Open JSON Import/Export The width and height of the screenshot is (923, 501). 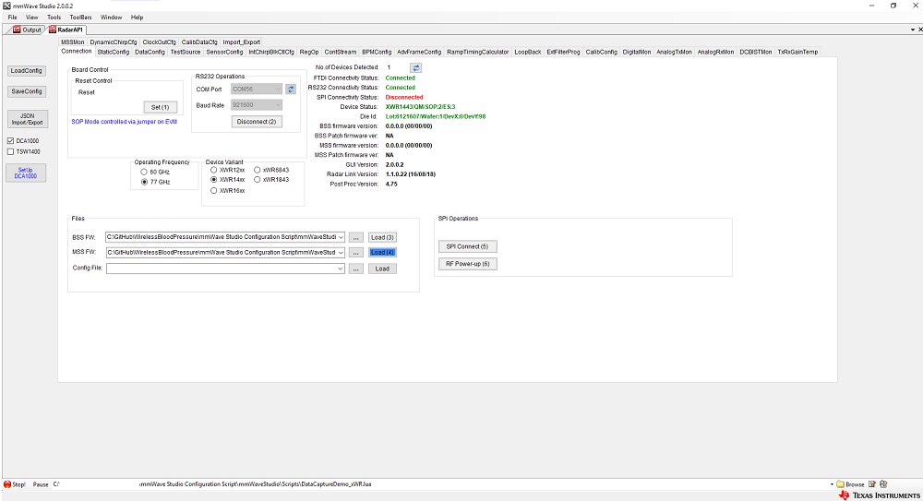(27, 119)
